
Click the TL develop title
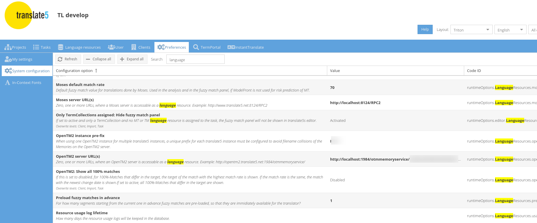pyautogui.click(x=73, y=15)
